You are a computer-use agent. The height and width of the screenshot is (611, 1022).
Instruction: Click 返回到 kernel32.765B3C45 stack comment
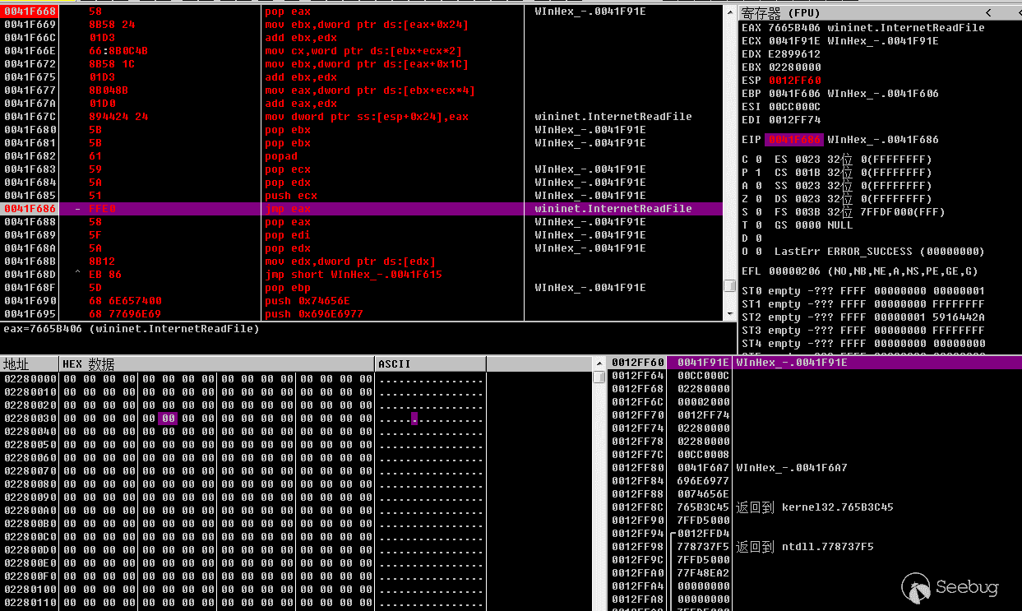pyautogui.click(x=814, y=507)
